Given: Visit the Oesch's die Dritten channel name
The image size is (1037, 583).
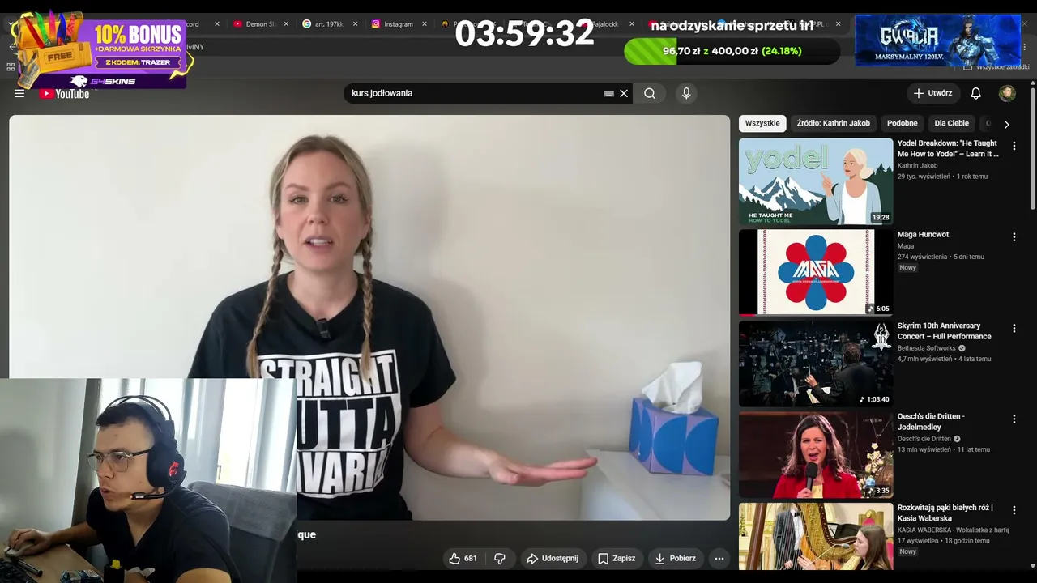Looking at the screenshot, I should tap(923, 439).
